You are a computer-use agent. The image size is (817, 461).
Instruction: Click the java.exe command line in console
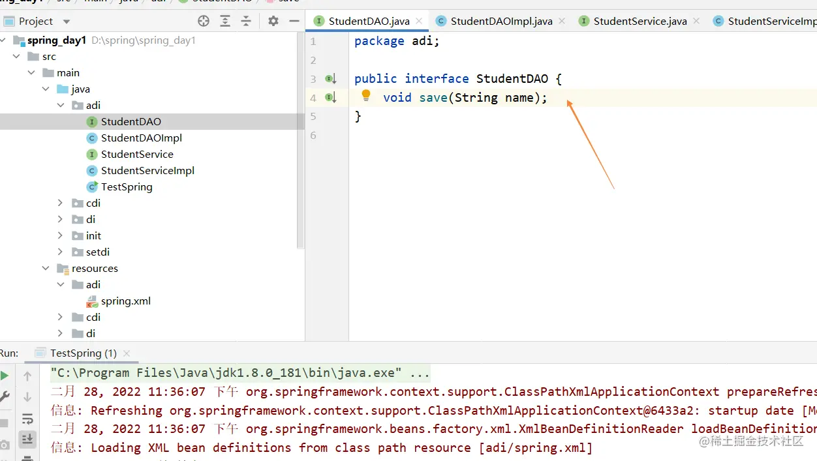click(x=240, y=374)
